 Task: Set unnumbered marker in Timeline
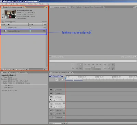pos(63,80)
